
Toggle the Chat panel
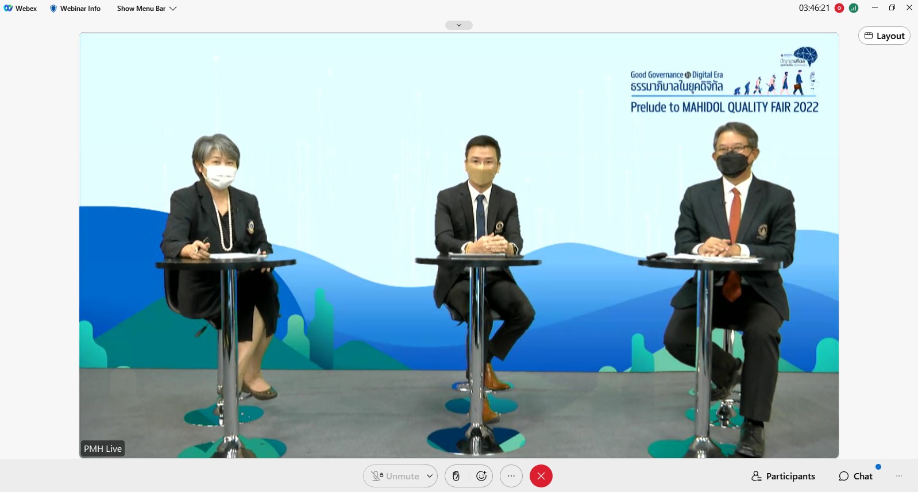click(x=855, y=476)
